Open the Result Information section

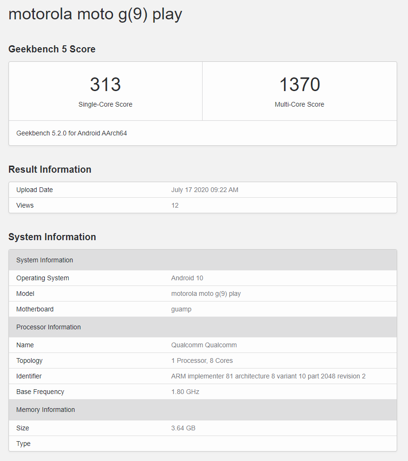50,169
